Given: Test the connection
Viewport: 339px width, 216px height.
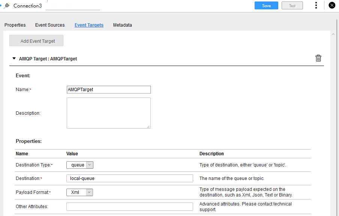Looking at the screenshot, I should (x=292, y=5).
